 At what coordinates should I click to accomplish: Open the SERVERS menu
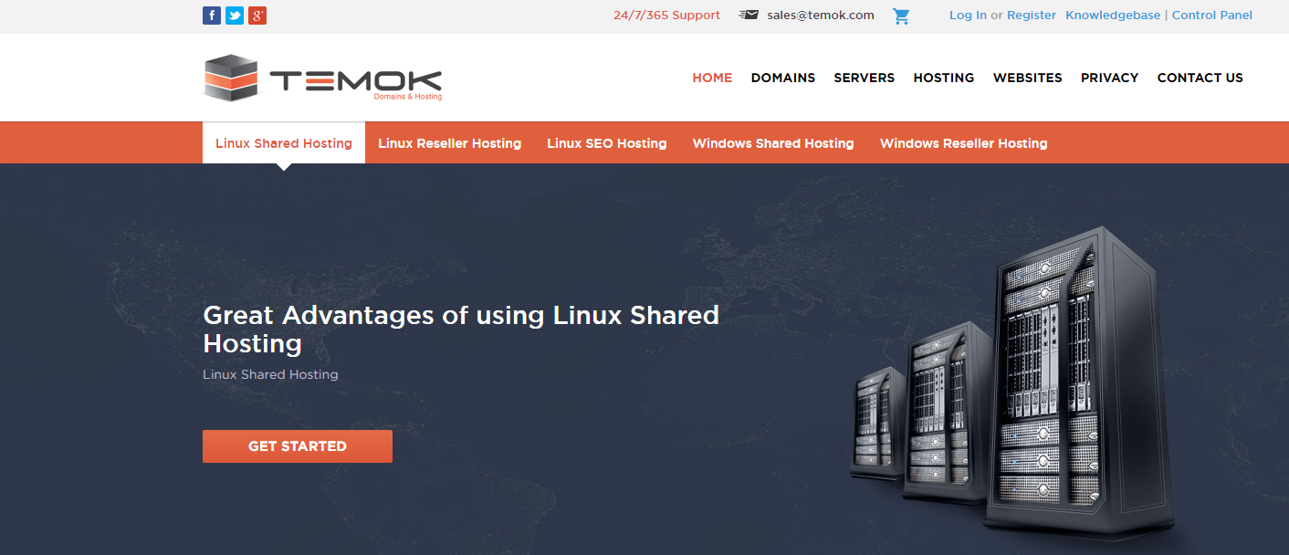[x=865, y=78]
